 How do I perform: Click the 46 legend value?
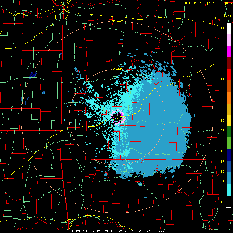(222, 80)
